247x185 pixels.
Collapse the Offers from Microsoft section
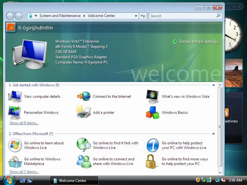[213, 134]
